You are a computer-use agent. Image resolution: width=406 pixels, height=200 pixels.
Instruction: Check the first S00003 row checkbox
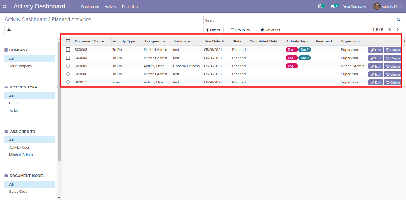click(68, 49)
